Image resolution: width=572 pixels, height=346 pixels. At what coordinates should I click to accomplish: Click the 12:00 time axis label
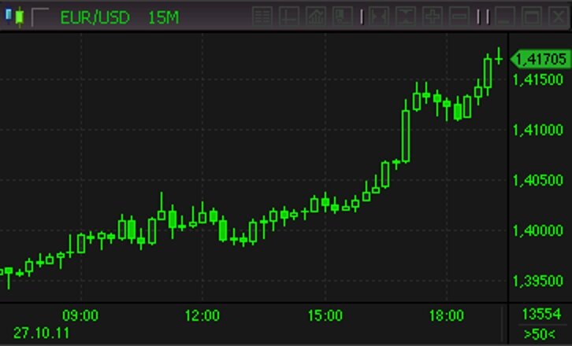[x=202, y=315]
